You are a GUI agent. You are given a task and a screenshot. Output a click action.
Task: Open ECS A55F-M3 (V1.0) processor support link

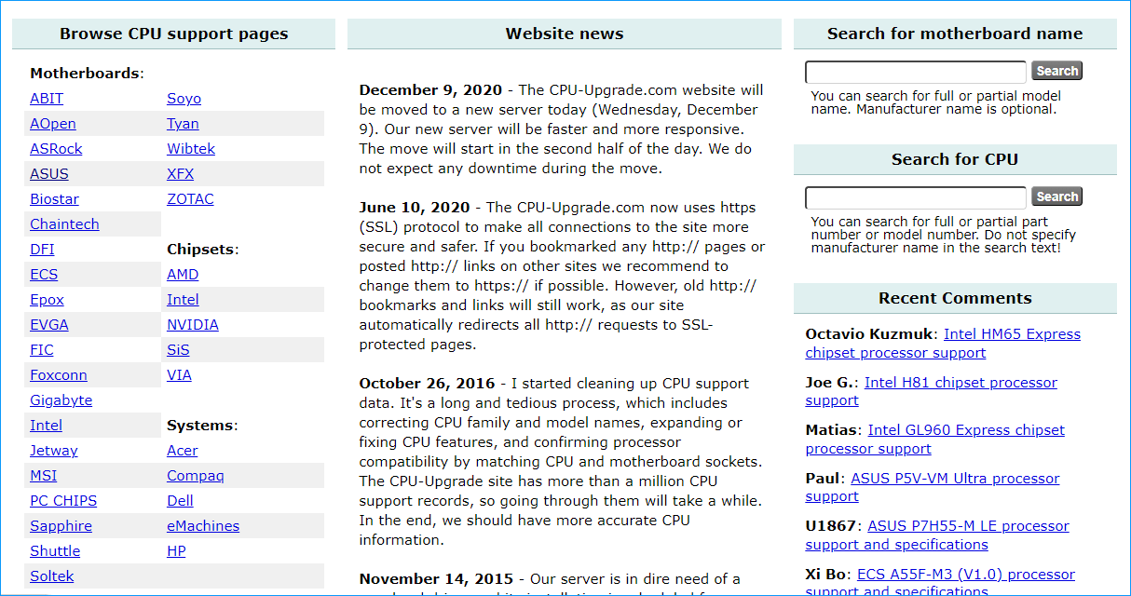(940, 583)
